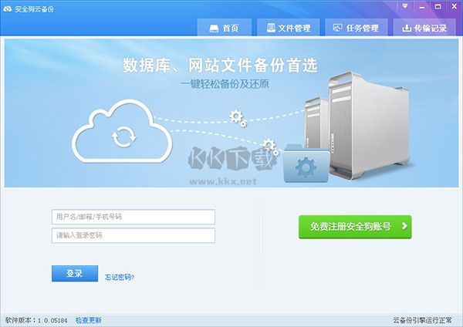Switch to the 首页 tab
Image resolution: width=463 pixels, height=327 pixels.
pyautogui.click(x=225, y=28)
